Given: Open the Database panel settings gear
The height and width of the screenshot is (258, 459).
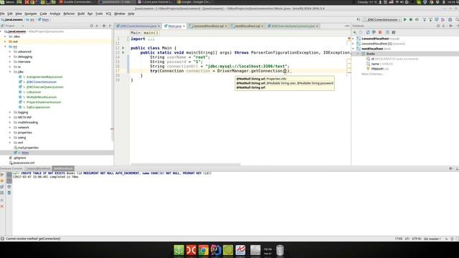Looking at the screenshot, I should pyautogui.click(x=450, y=26).
